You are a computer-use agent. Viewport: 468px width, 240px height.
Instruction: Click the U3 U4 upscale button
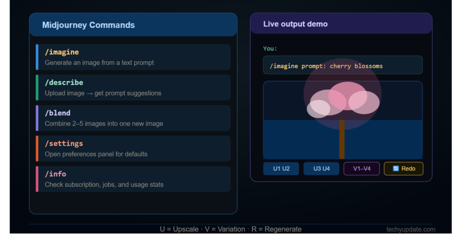(x=321, y=169)
